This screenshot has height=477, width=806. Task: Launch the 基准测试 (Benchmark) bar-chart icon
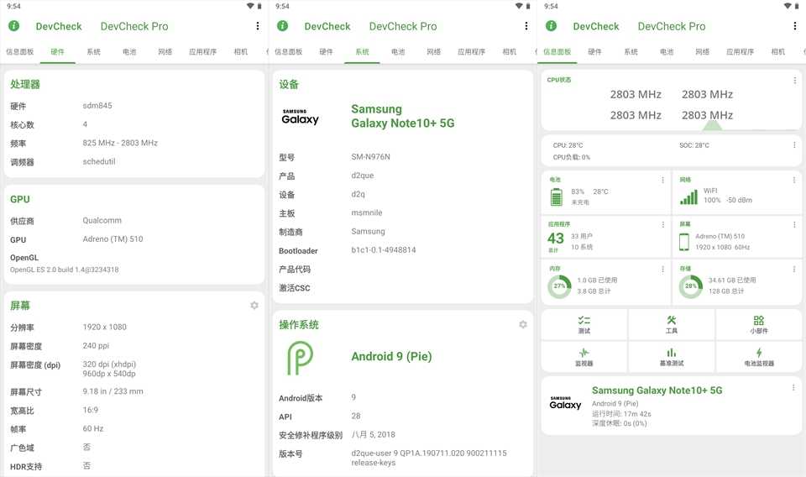coord(672,354)
